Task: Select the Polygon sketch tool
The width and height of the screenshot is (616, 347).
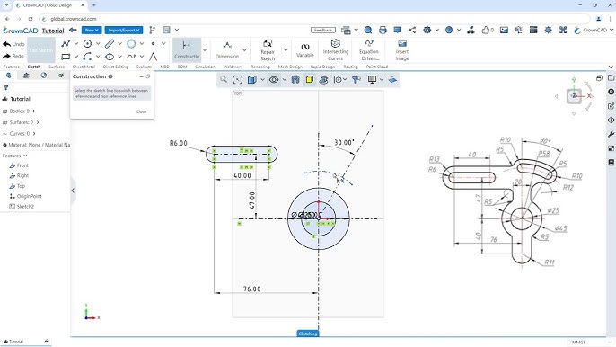Action: (131, 44)
